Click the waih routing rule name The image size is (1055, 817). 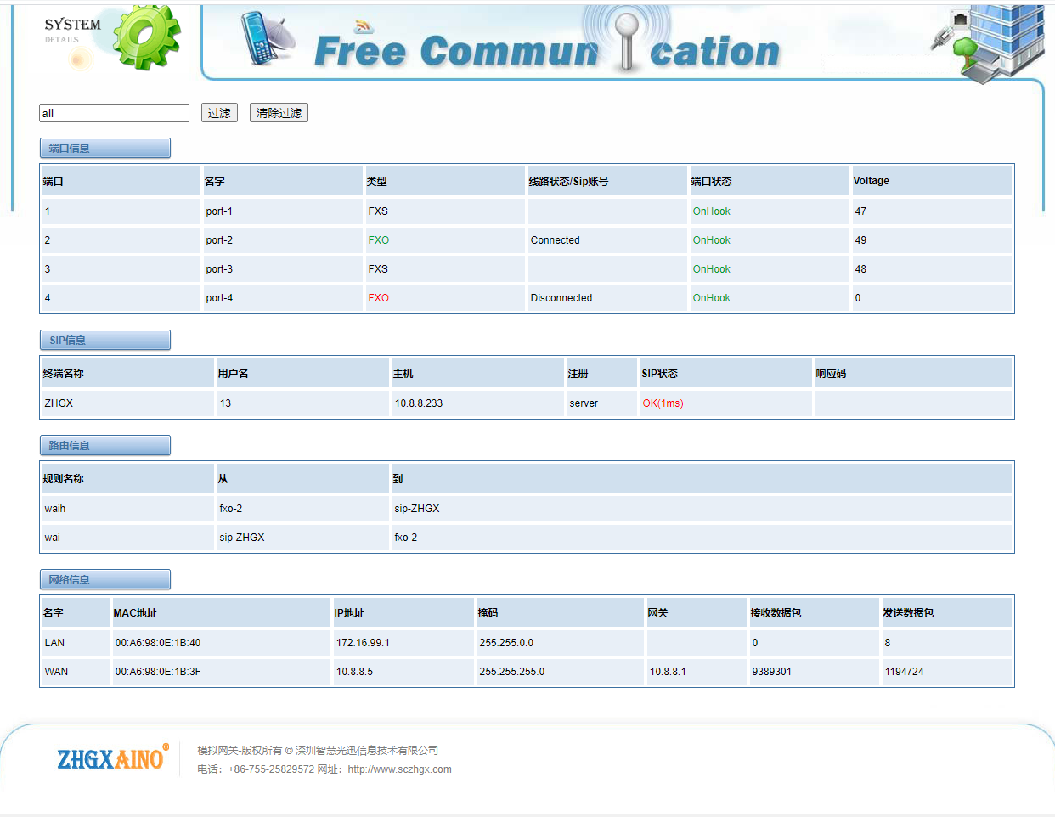click(x=55, y=509)
